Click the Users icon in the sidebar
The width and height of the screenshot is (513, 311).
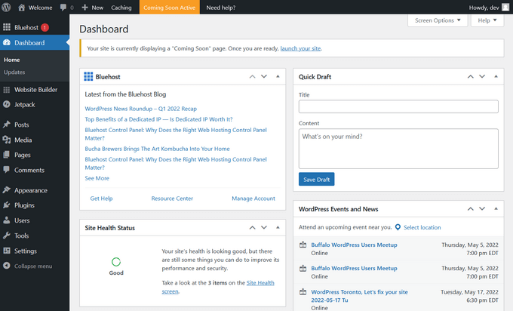click(7, 220)
